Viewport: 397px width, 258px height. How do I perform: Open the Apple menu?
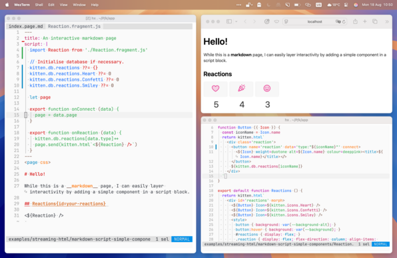[7, 5]
